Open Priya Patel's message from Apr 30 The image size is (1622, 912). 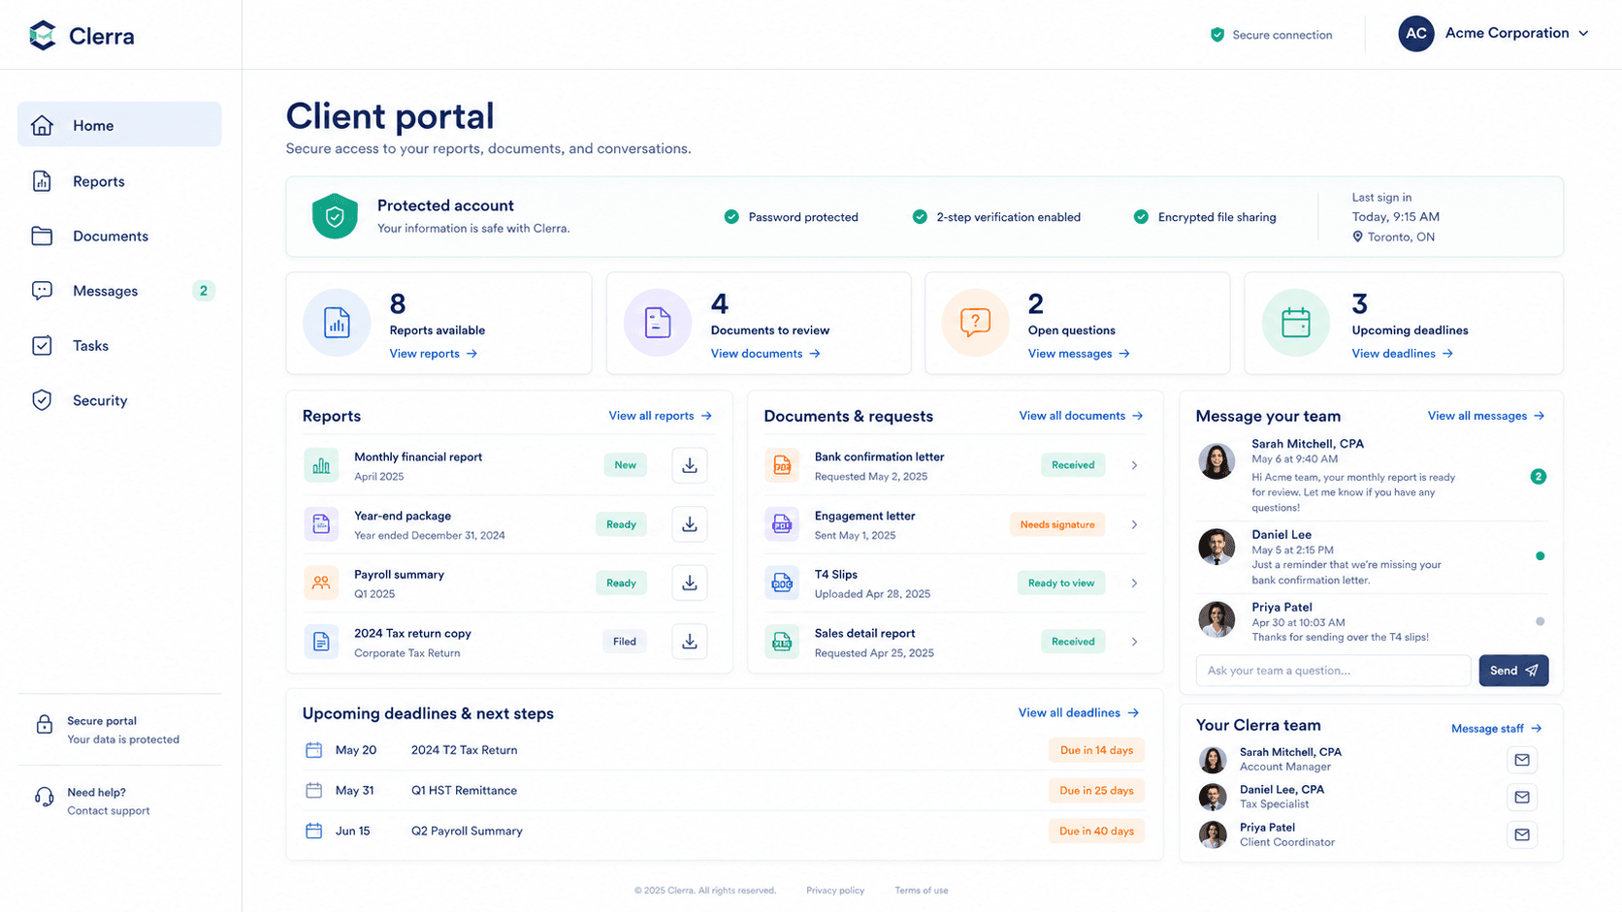tap(1372, 621)
